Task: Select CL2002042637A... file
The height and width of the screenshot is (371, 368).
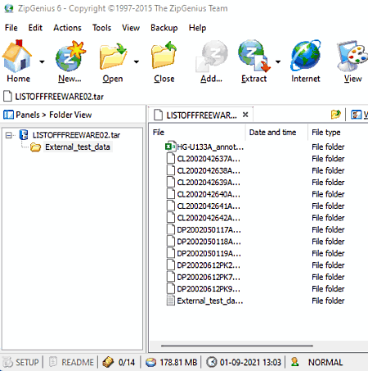Action: pos(209,159)
